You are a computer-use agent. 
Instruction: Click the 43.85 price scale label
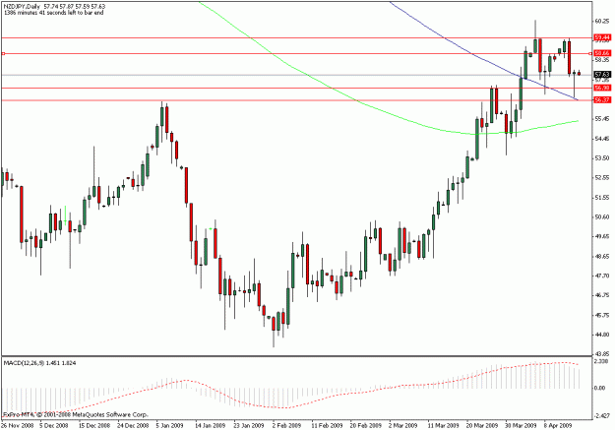(602, 354)
